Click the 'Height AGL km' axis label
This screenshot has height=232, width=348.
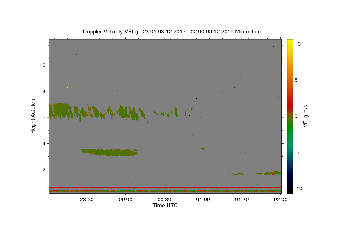click(33, 116)
